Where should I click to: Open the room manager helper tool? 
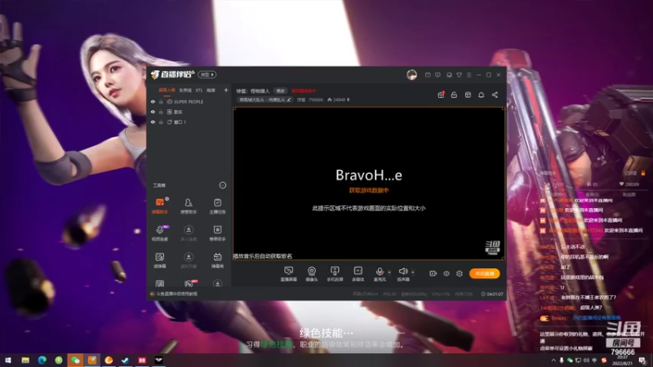[189, 206]
